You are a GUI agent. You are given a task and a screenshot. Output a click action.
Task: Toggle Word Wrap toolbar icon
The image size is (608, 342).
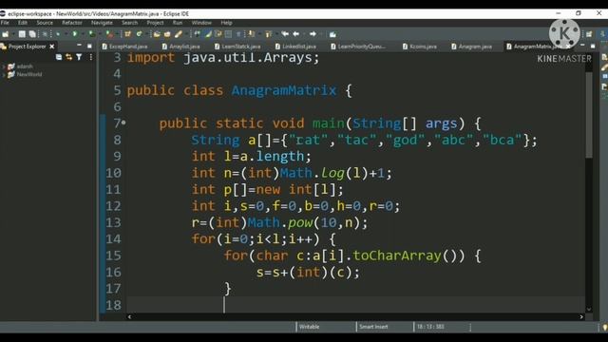tap(218, 34)
